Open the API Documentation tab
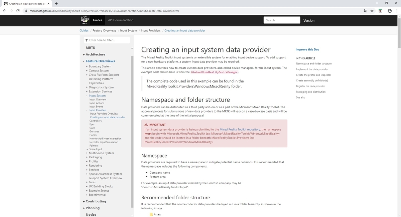 [121, 20]
